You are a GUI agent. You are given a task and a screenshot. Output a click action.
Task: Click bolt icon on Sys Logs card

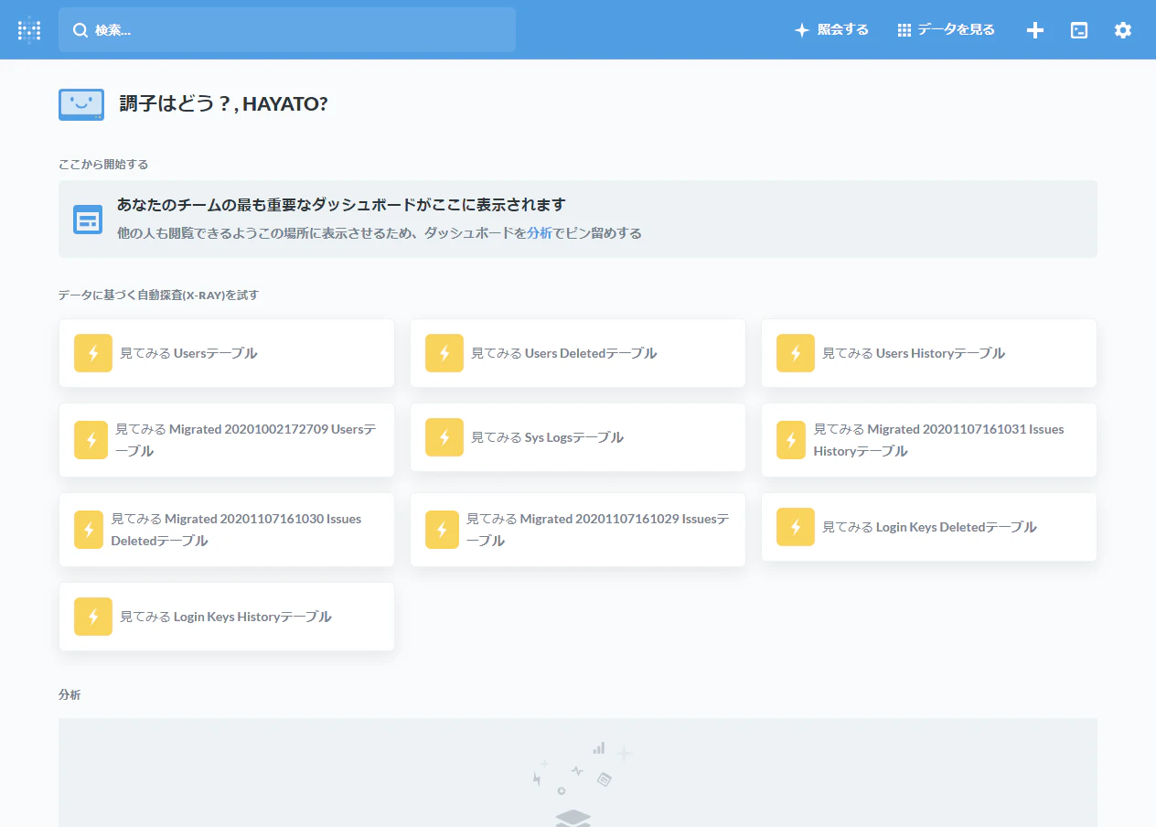coord(444,437)
